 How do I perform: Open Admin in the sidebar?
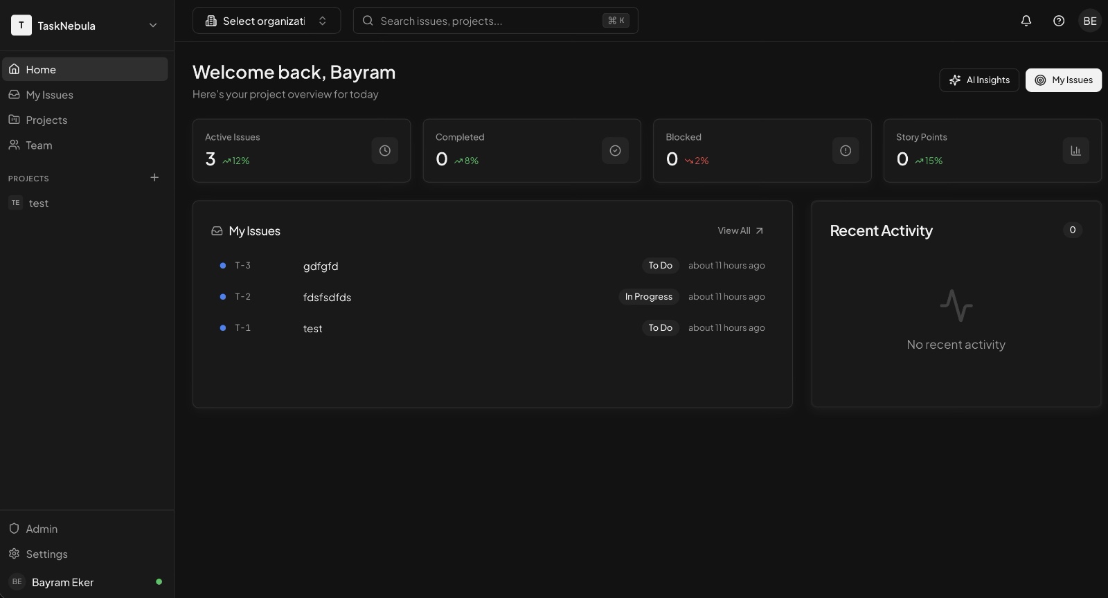coord(85,529)
